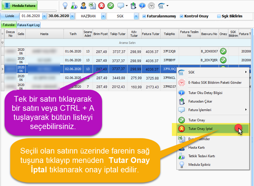
Task: Select the Basvuru No cell B_2OX7QER
Action: tap(209, 60)
